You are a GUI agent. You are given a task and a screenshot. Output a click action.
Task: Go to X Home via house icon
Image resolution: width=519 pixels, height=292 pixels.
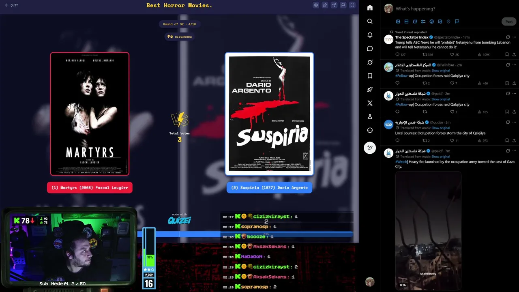coord(370,8)
